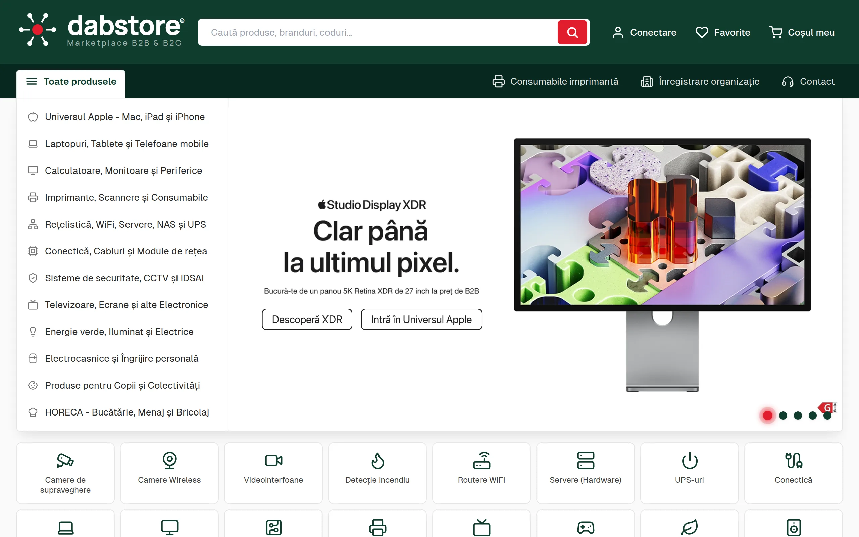Click the Videointerfoane video icon
This screenshot has width=859, height=537.
click(274, 460)
